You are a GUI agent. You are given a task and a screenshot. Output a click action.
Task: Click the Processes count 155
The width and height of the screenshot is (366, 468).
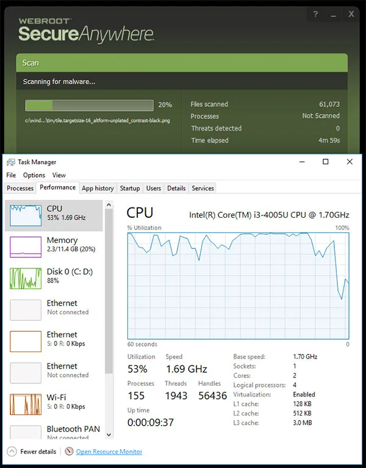tap(136, 396)
